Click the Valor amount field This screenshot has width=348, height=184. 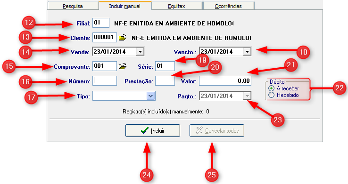click(225, 81)
